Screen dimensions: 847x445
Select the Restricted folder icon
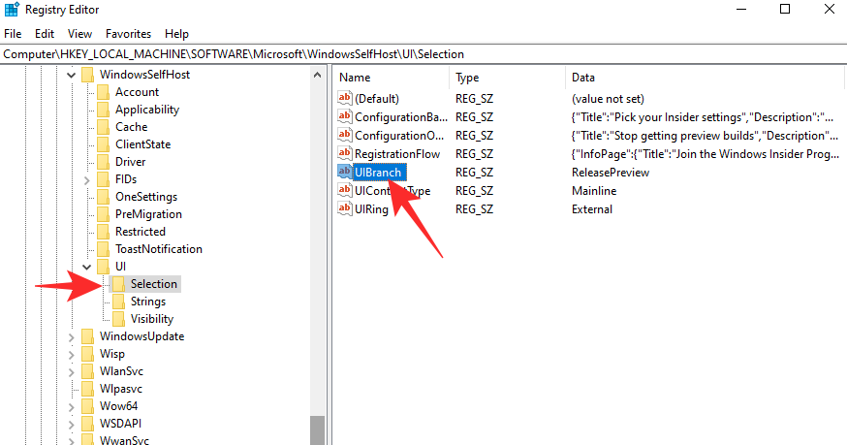click(x=103, y=232)
